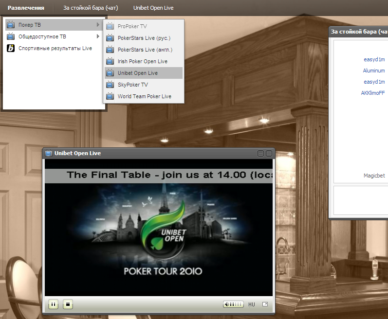
Task: Click TV icon beside PokerStars Live (англ.)
Action: click(x=110, y=50)
